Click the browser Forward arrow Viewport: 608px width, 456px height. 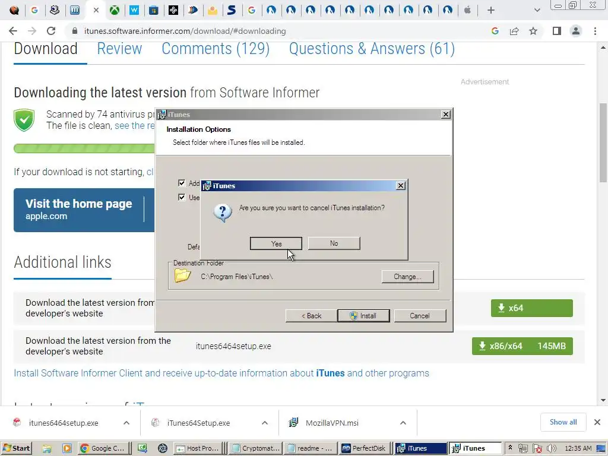click(x=32, y=31)
